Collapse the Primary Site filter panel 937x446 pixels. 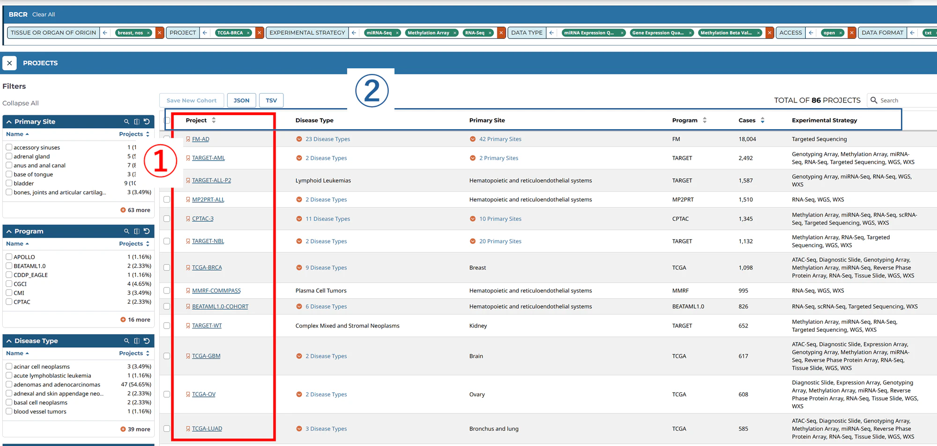coord(9,122)
